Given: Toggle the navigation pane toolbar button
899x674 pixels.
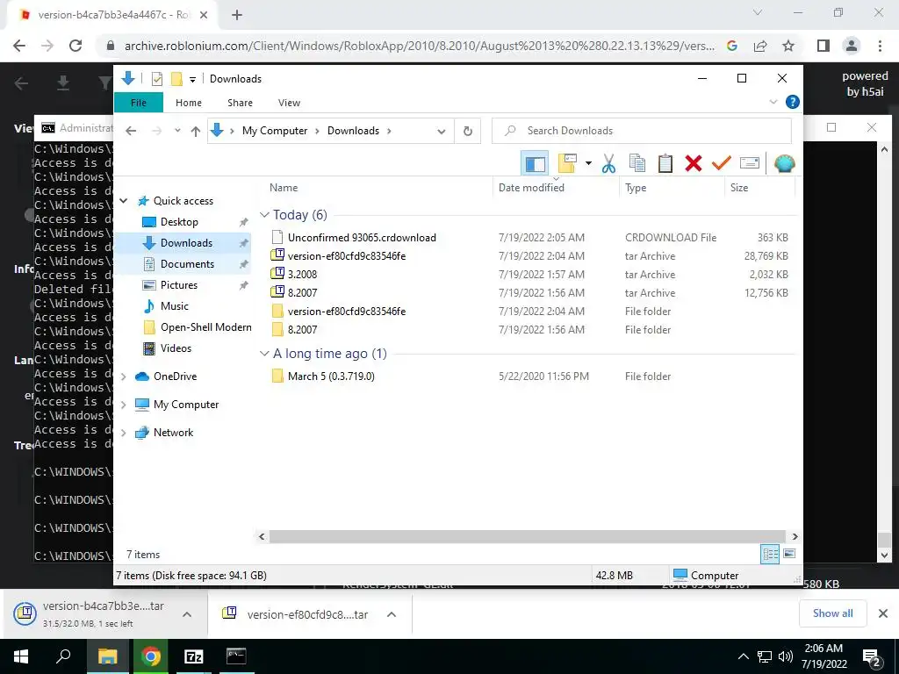Looking at the screenshot, I should pyautogui.click(x=535, y=164).
